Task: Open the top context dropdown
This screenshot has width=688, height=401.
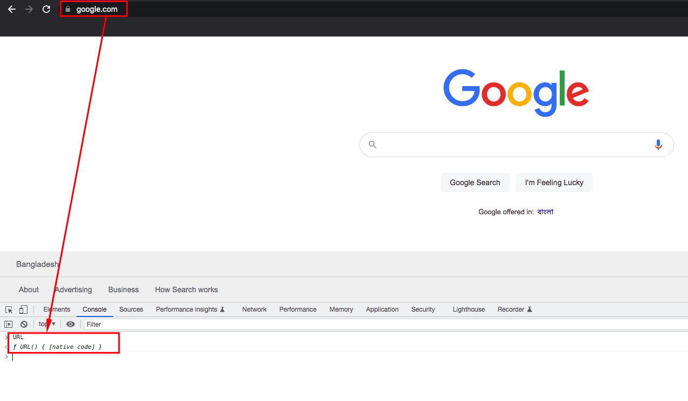Action: (47, 324)
